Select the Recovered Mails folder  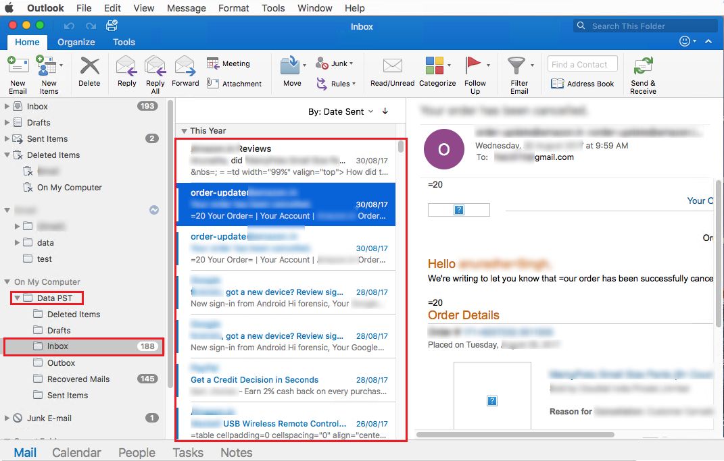coord(78,379)
